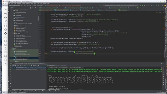
Task: Open the TODO tool window button
Action: tap(31, 91)
